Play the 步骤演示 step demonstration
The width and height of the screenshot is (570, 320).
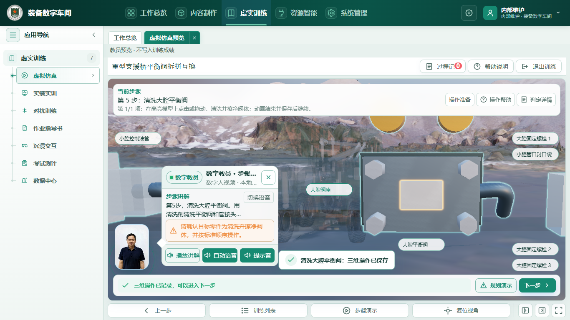[x=360, y=310]
